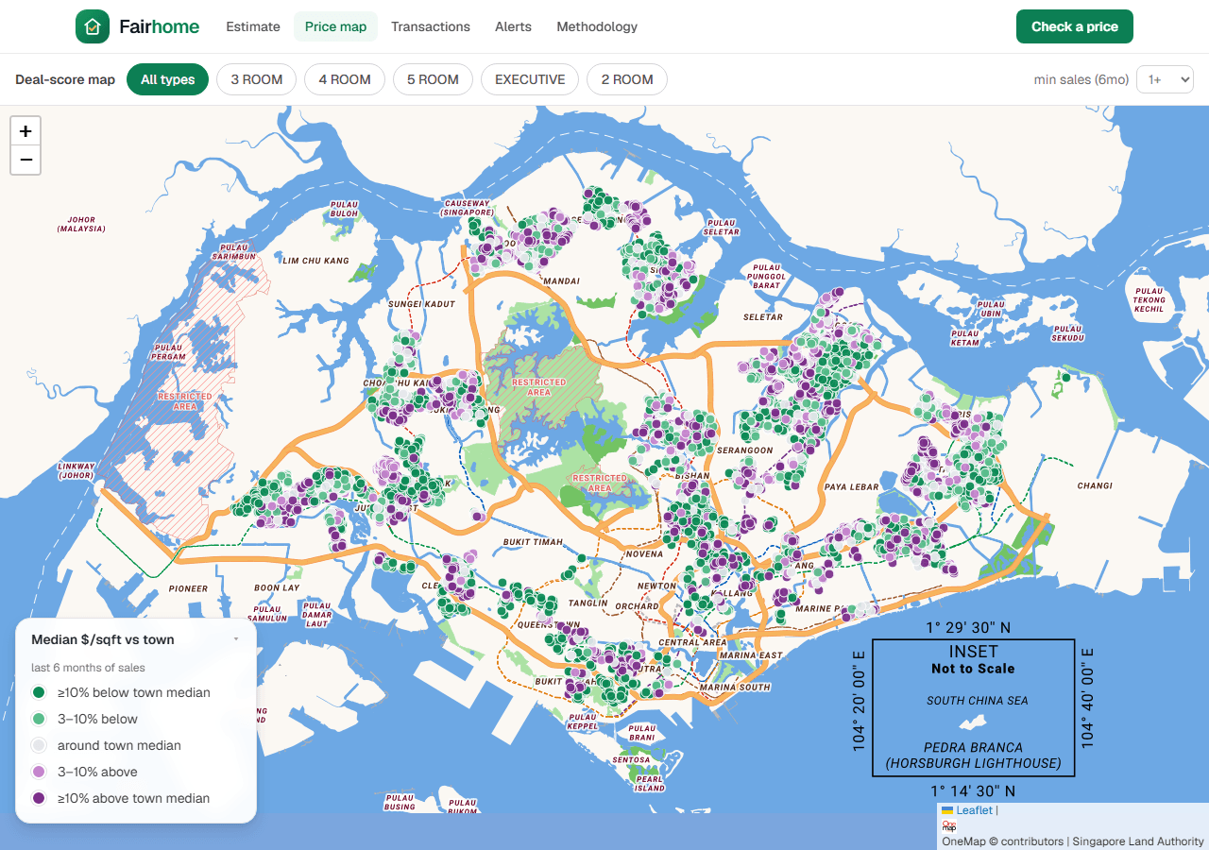
Task: Click the 'TANGLIN' map label
Action: (x=587, y=603)
